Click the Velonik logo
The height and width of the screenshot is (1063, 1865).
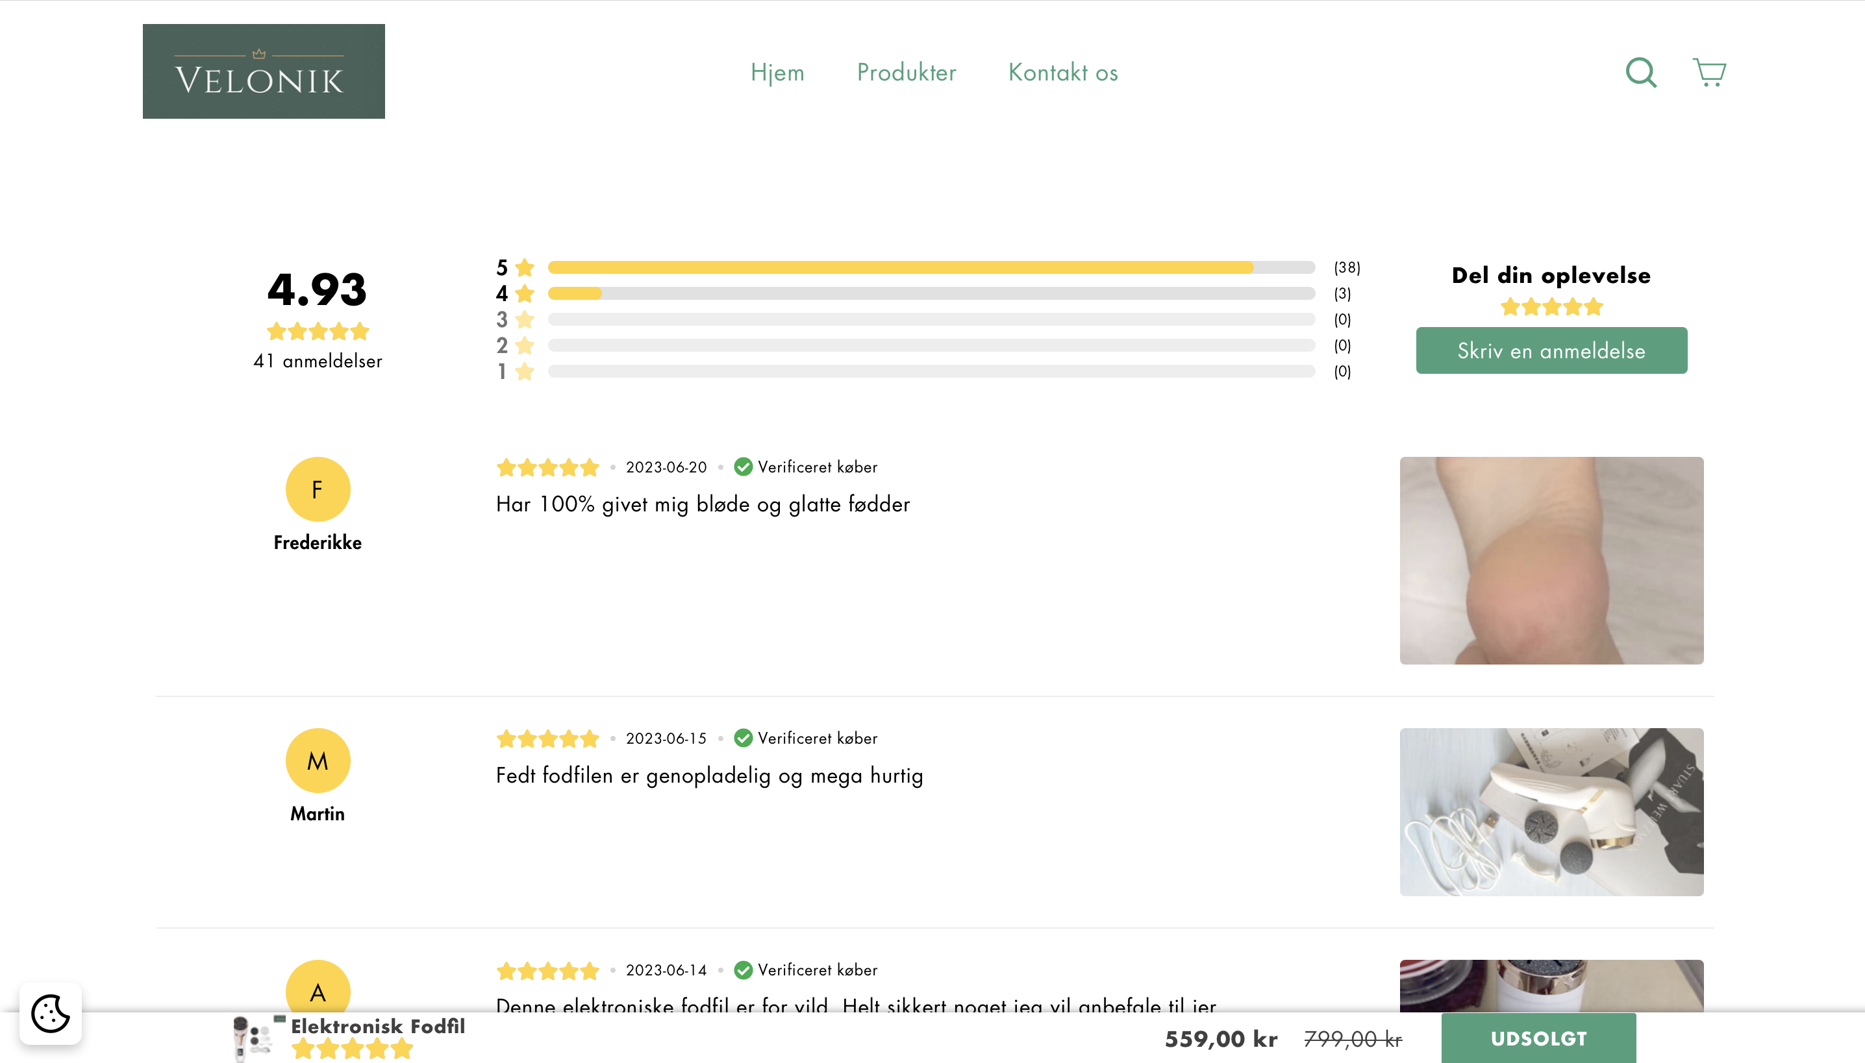tap(263, 71)
